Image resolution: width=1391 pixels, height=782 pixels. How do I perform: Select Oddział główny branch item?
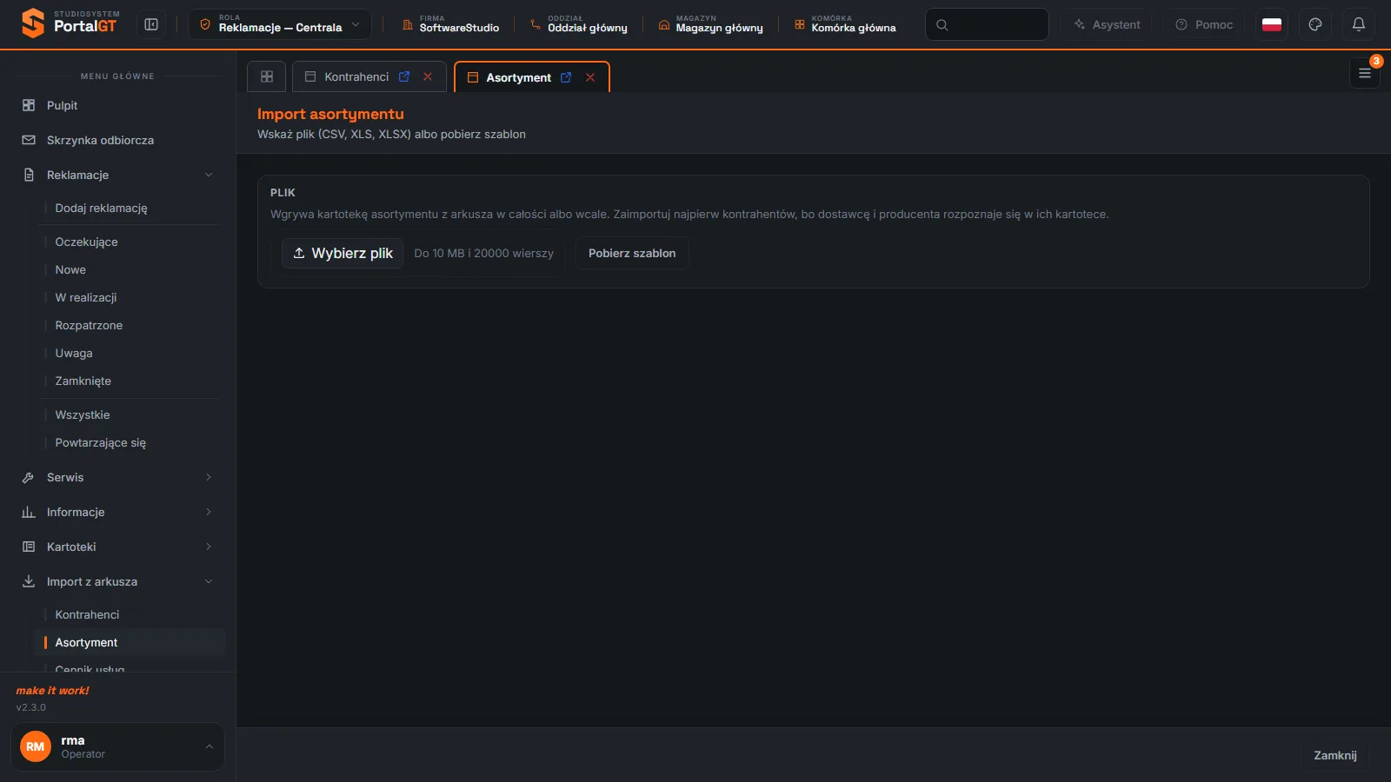click(579, 24)
